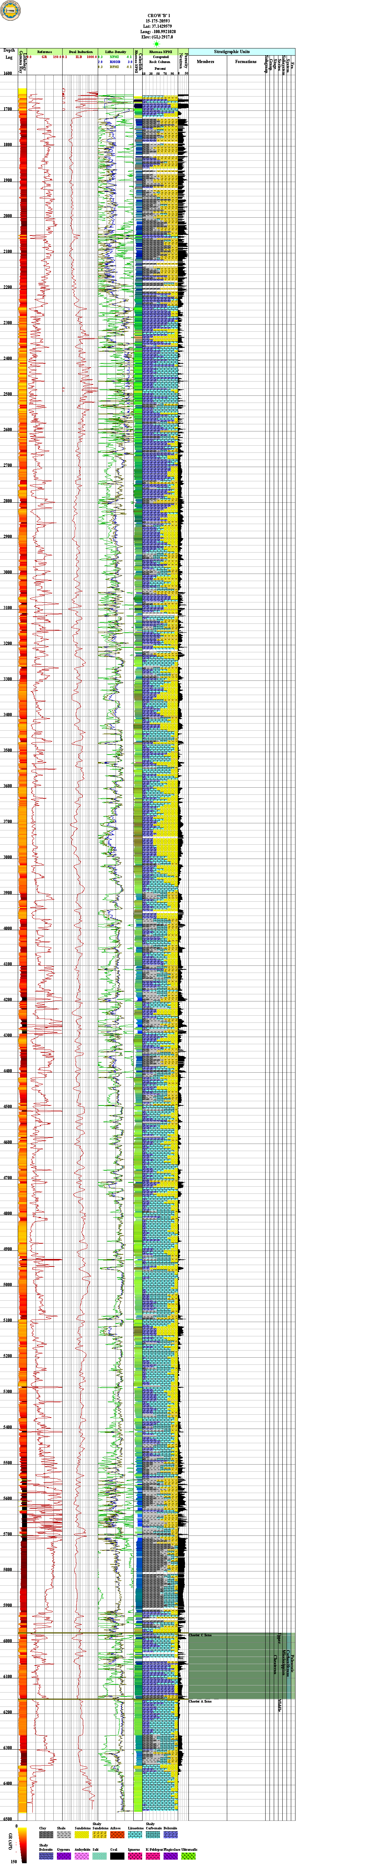Image resolution: width=384 pixels, height=1865 pixels.
Task: Click the 'Depth Log' column header
Action: pyautogui.click(x=9, y=53)
